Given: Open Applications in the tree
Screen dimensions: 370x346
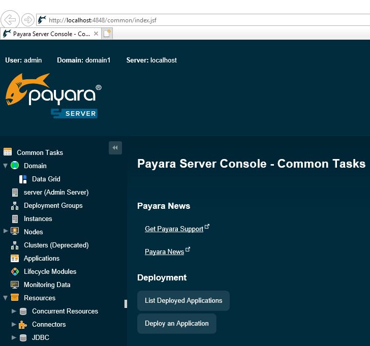Looking at the screenshot, I should (x=42, y=258).
